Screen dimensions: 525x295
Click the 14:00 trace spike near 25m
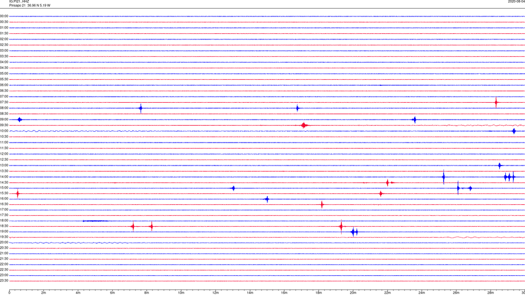point(444,177)
